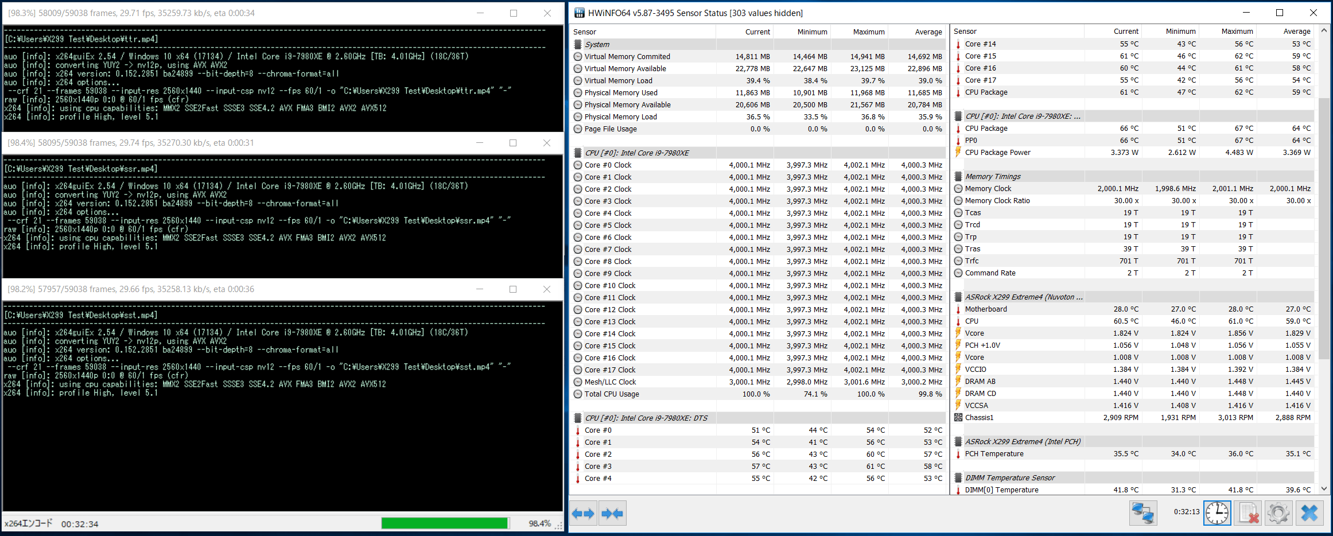Select the System sensor group icon
The image size is (1333, 536).
tap(578, 44)
